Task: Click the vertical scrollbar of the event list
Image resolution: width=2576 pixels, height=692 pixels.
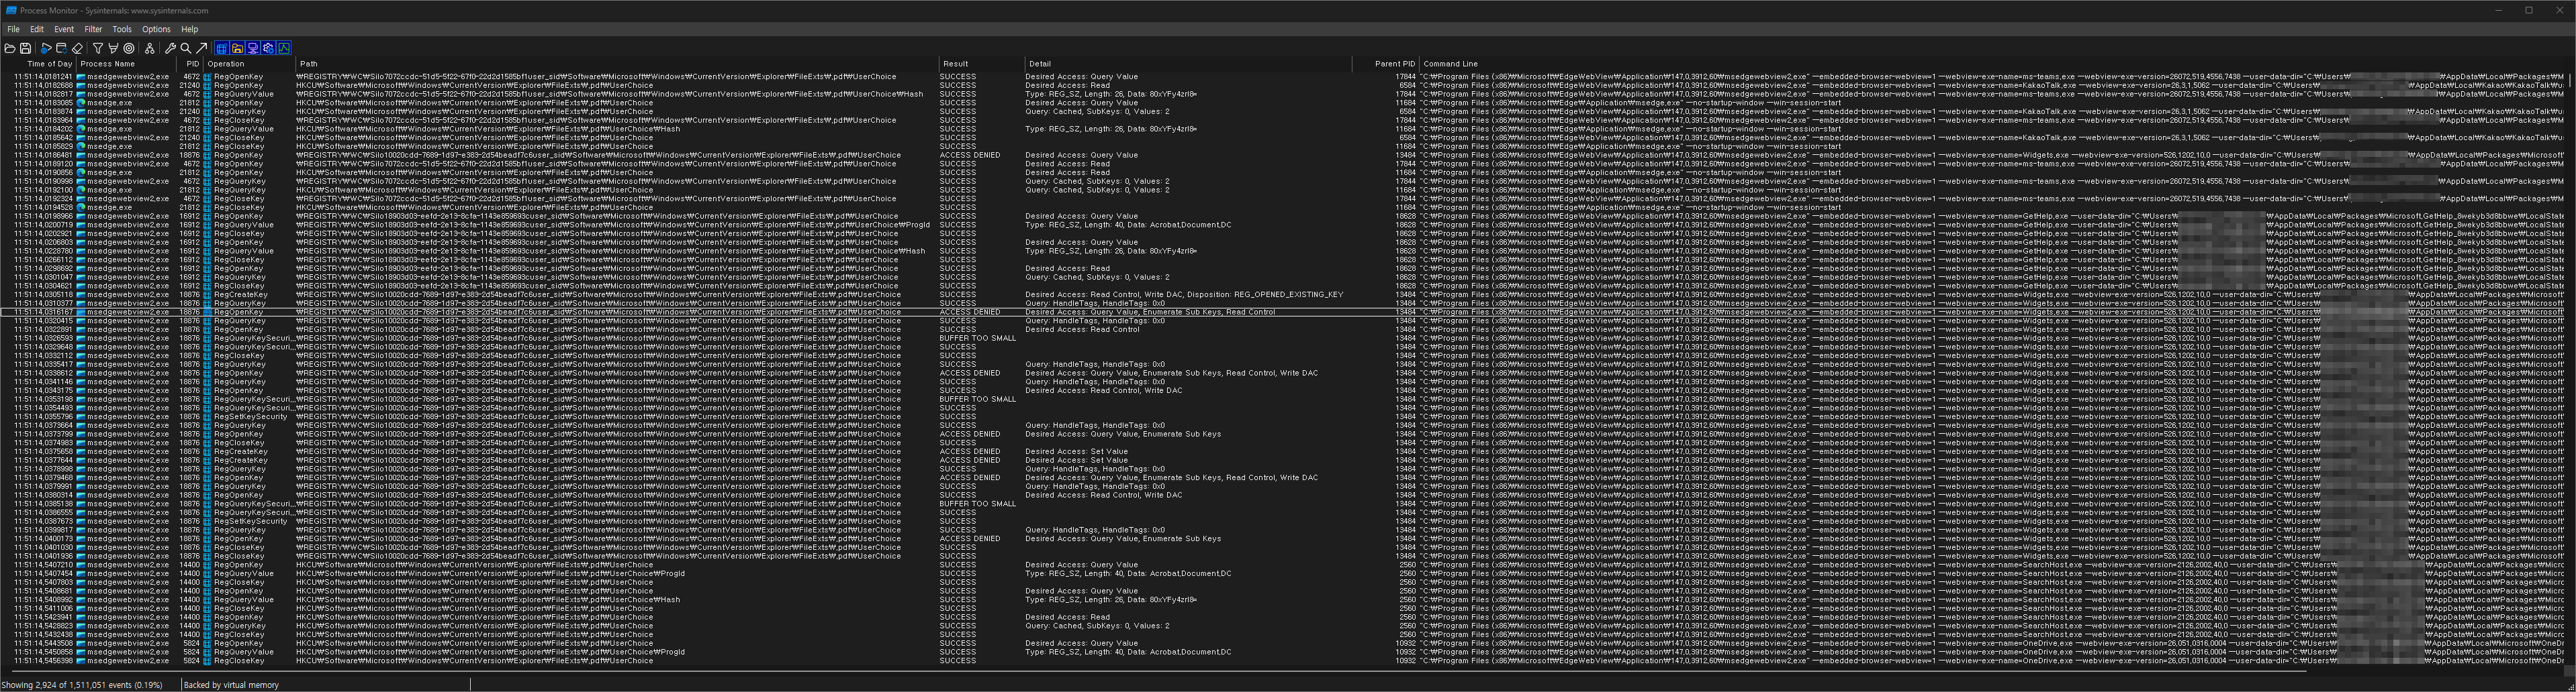Action: point(2571,369)
